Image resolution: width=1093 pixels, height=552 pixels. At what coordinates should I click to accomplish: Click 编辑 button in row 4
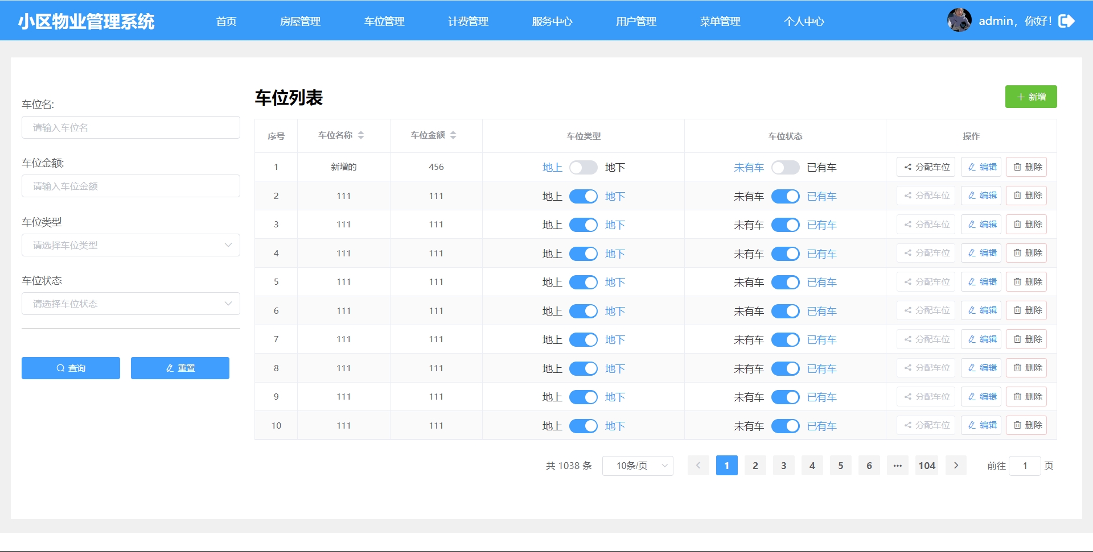pyautogui.click(x=981, y=253)
